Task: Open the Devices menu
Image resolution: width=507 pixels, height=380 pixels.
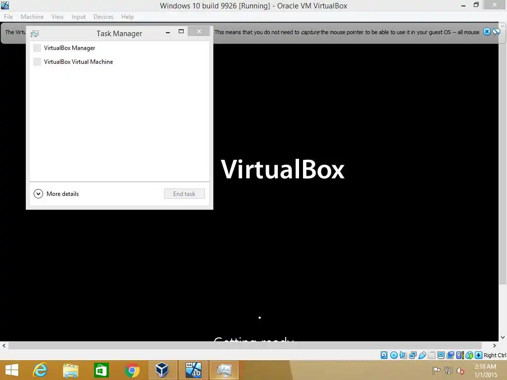Action: 103,16
